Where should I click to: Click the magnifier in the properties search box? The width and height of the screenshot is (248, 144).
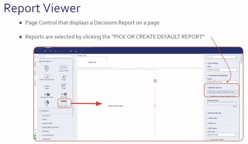236,57
